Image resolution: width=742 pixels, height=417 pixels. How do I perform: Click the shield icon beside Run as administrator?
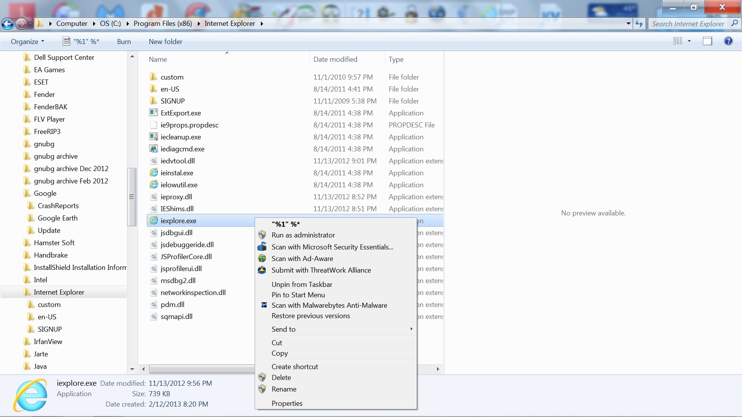coord(262,235)
